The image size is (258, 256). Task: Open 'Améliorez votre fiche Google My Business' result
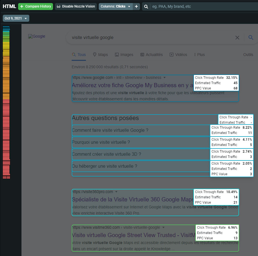132,85
